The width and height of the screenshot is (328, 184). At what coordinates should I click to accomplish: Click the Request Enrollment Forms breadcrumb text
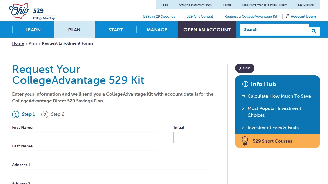point(68,43)
